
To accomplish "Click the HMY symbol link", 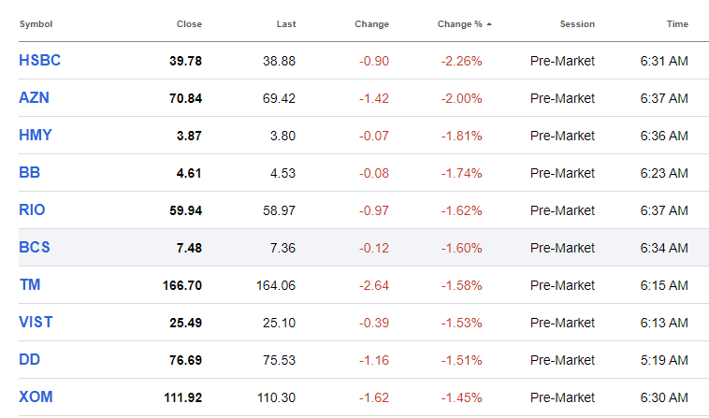I will tap(36, 135).
